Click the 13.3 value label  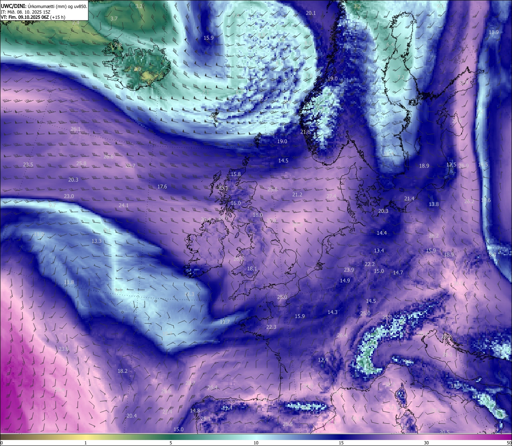[x=96, y=241]
